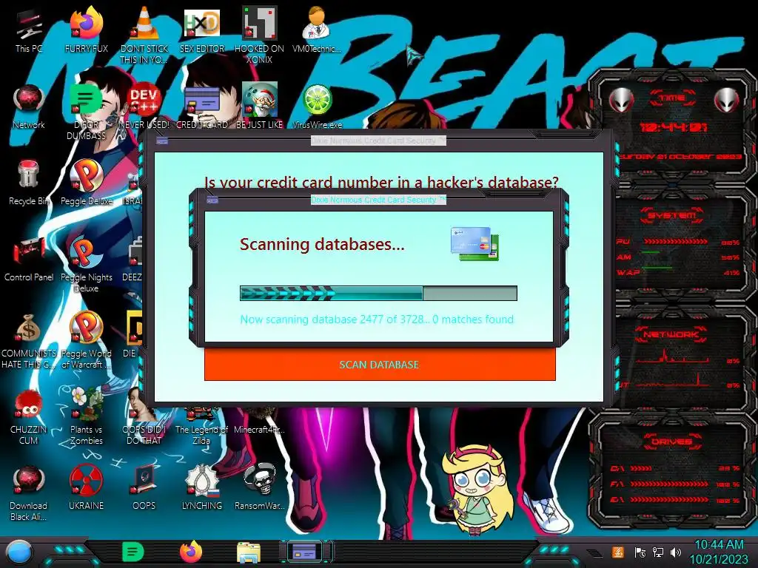Open the CHUZZIN CUM red fuzzball icon
Viewport: 758px width, 568px height.
tap(29, 416)
